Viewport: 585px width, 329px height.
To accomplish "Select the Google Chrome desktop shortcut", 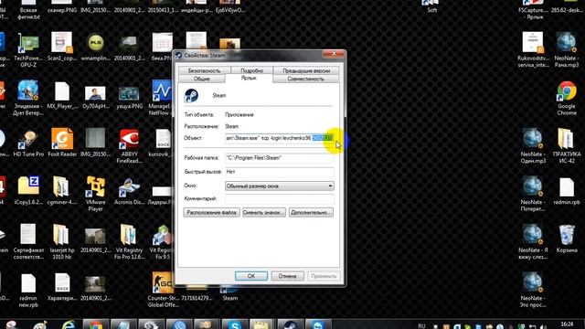I will [x=567, y=98].
